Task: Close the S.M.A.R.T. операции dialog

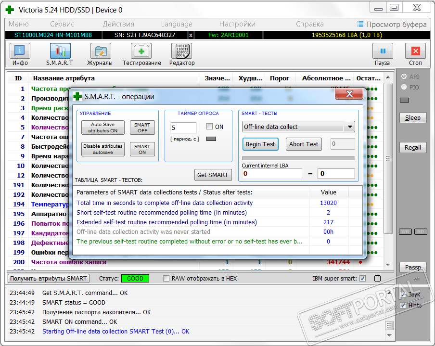Action: tap(349, 94)
